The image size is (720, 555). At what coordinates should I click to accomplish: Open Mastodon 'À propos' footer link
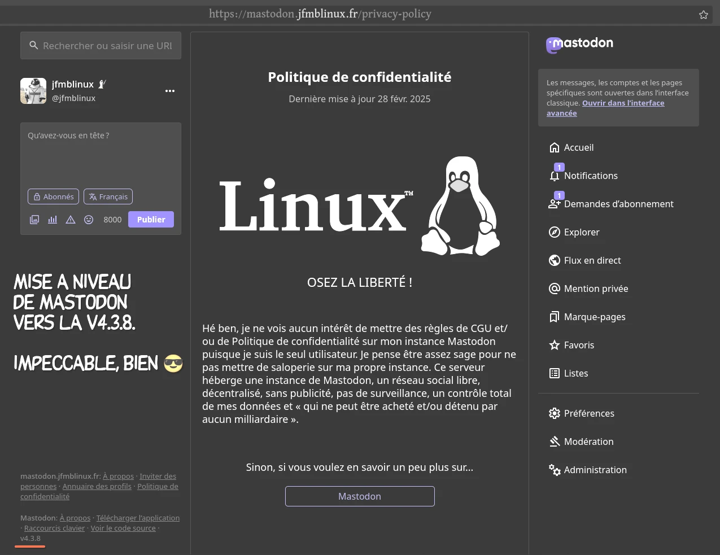tap(75, 518)
